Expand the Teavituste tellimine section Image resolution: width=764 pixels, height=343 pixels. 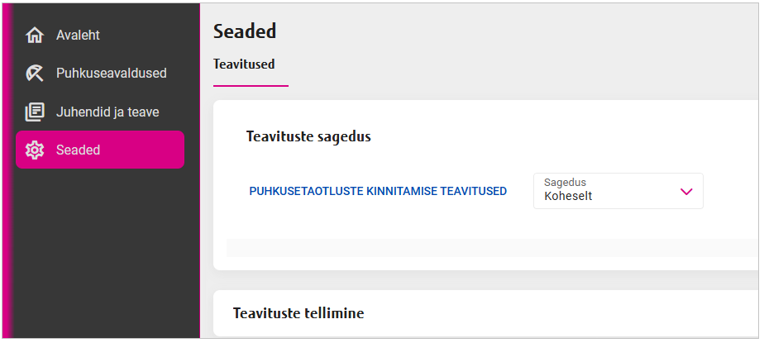click(x=298, y=313)
